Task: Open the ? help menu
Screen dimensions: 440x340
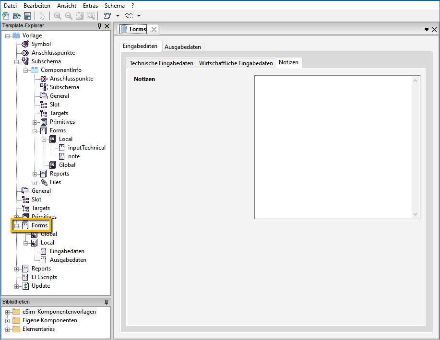Action: [x=133, y=6]
